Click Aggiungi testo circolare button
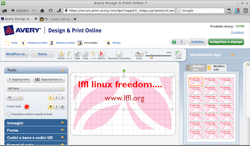Viewport: 250px width, 146px height. pos(49,79)
